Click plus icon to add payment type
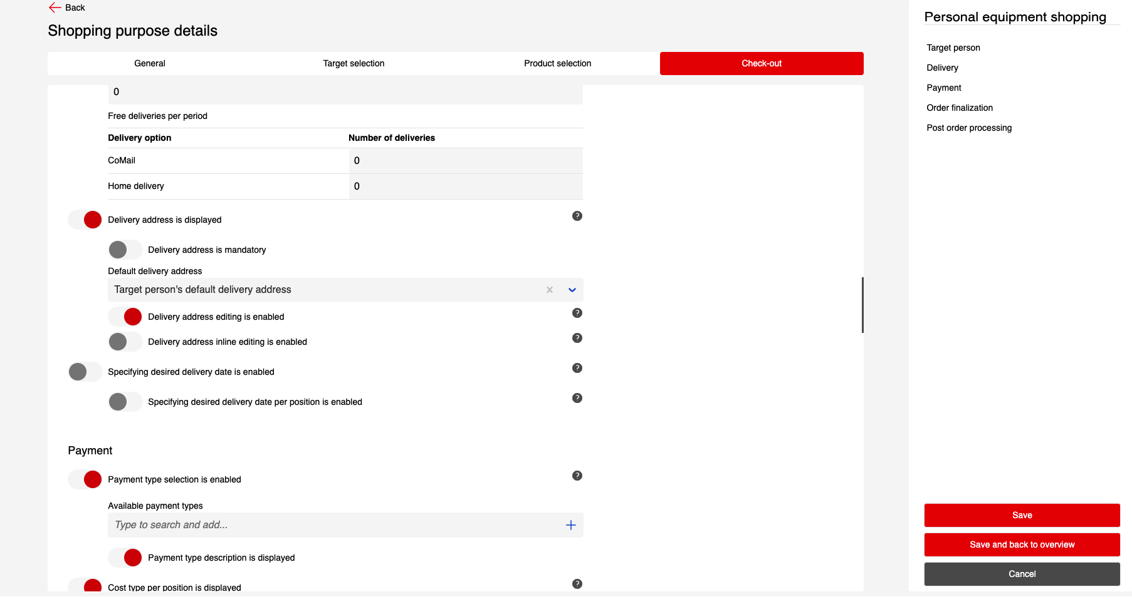The width and height of the screenshot is (1132, 597). click(x=570, y=525)
